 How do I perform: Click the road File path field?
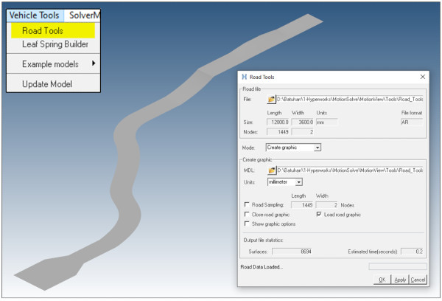point(349,99)
